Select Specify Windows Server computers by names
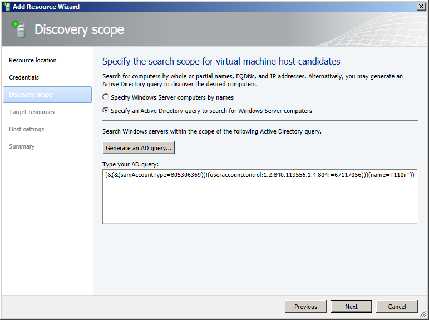429x320 pixels. (x=106, y=97)
